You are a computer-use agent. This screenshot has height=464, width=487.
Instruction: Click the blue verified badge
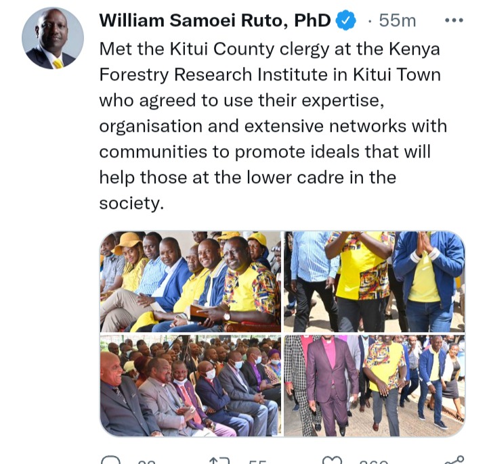click(346, 20)
